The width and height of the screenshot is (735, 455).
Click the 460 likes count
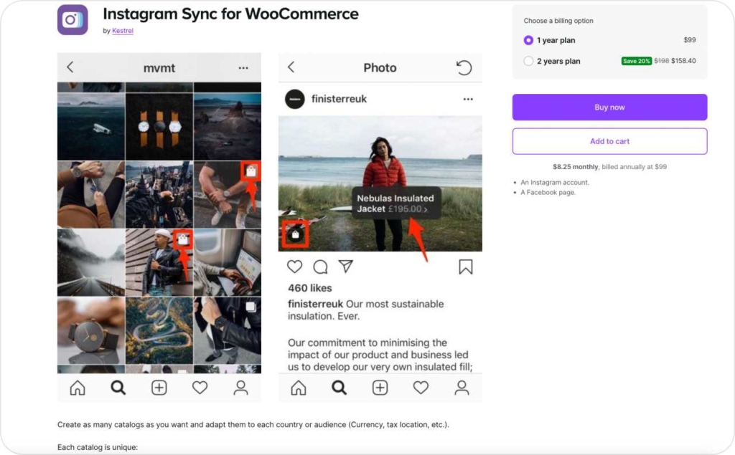pos(310,288)
